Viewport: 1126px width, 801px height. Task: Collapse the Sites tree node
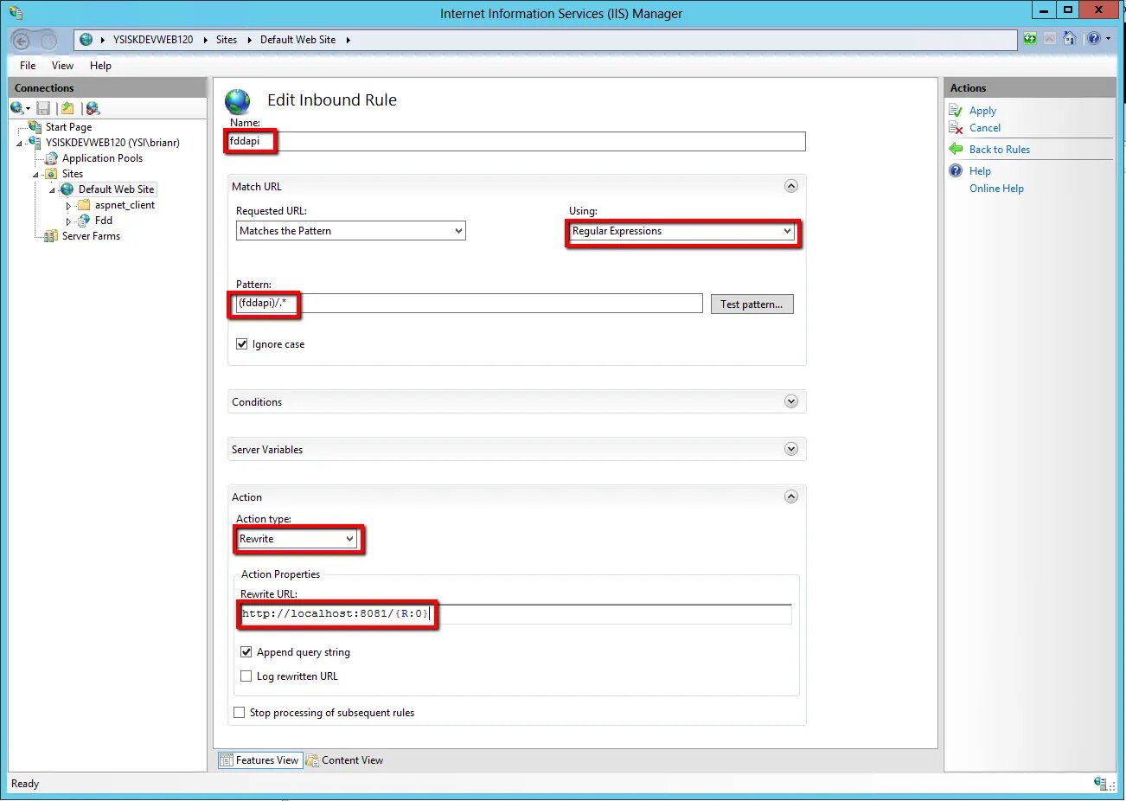(x=35, y=175)
